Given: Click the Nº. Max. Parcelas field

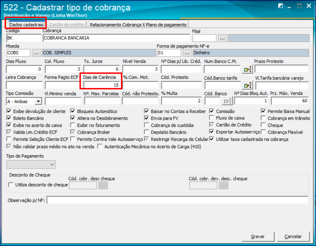Looking at the screenshot, I should [102, 101].
